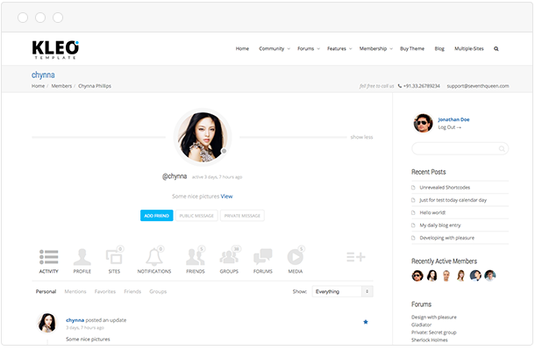Open the Activity list icon
The image size is (535, 350).
[x=49, y=257]
